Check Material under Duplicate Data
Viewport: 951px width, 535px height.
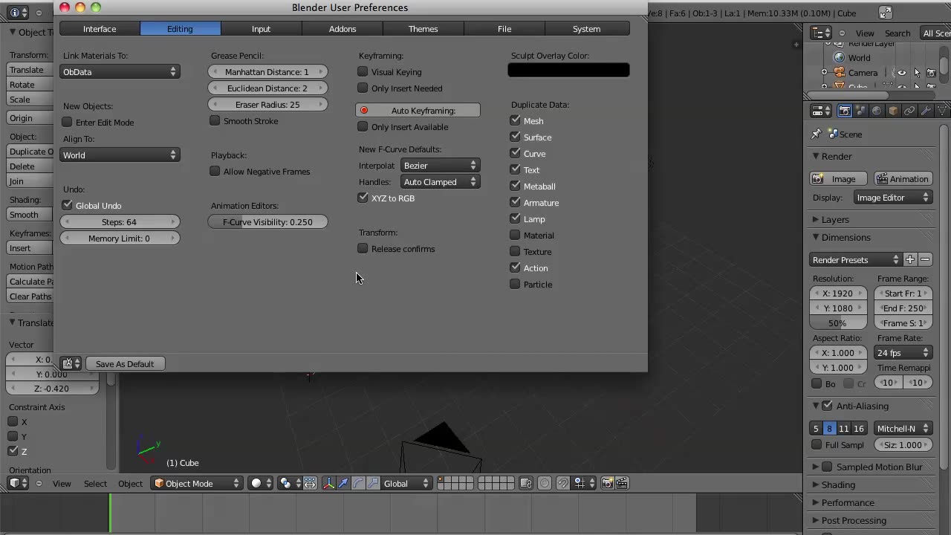(516, 236)
